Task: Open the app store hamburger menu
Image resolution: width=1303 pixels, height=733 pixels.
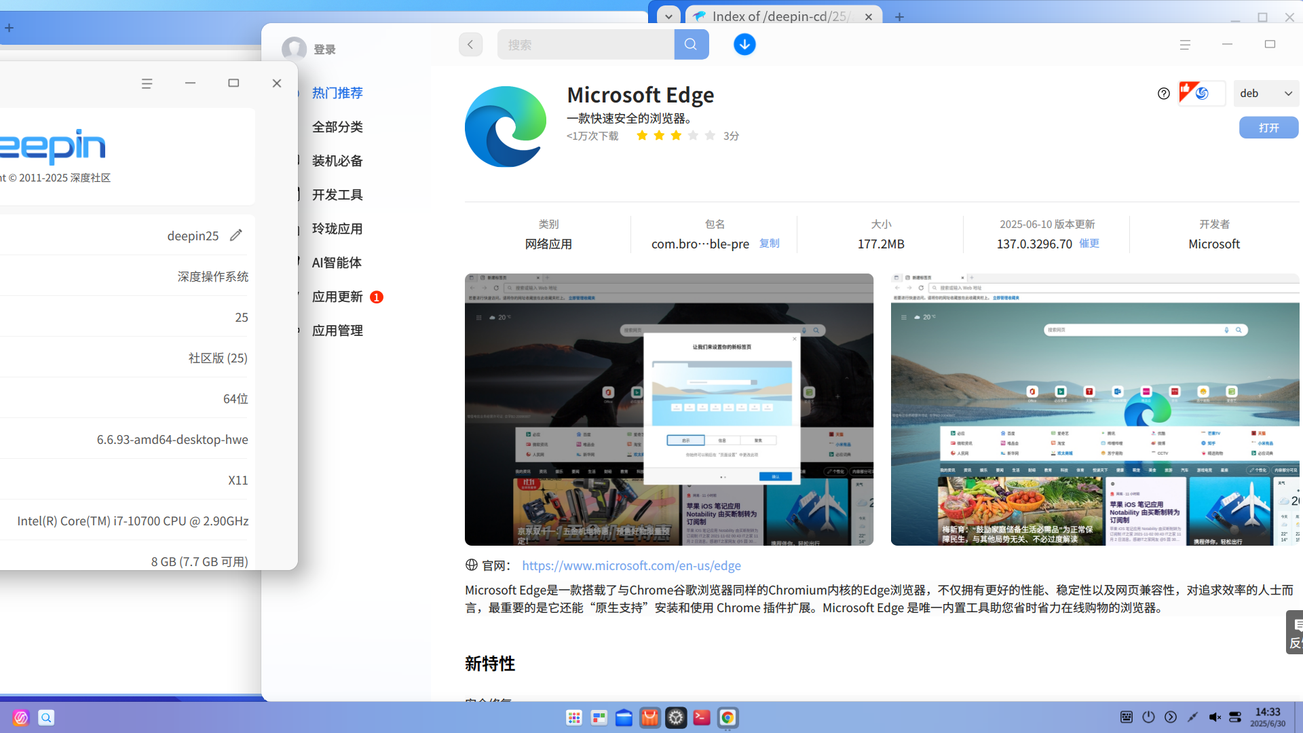Action: tap(1185, 45)
